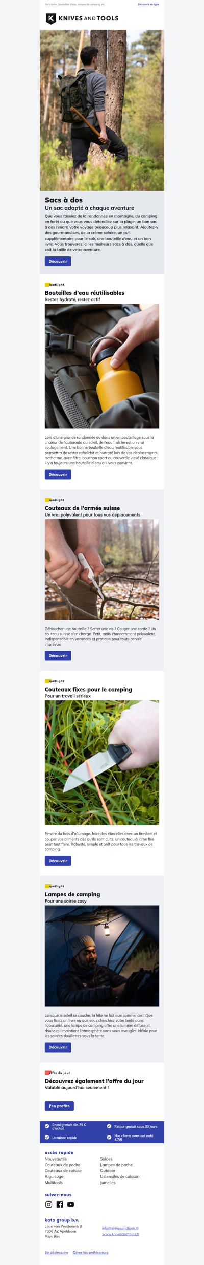
Task: Open Gérer les préférences link
Action: click(x=90, y=1252)
